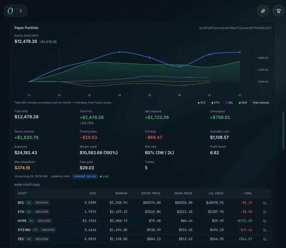Image resolution: width=286 pixels, height=248 pixels.
Task: Toggle the NX8 series legend chip
Action: (x=243, y=103)
